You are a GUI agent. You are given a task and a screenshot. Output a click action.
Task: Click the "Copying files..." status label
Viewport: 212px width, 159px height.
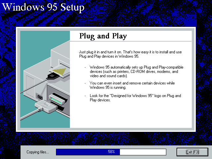[38, 152]
